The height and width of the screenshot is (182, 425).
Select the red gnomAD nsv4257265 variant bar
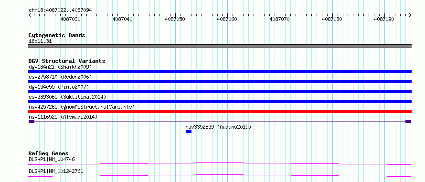click(x=220, y=111)
